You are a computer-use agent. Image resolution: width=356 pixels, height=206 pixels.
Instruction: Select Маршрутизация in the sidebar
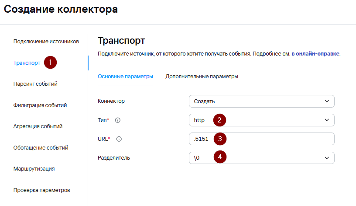[x=34, y=168]
